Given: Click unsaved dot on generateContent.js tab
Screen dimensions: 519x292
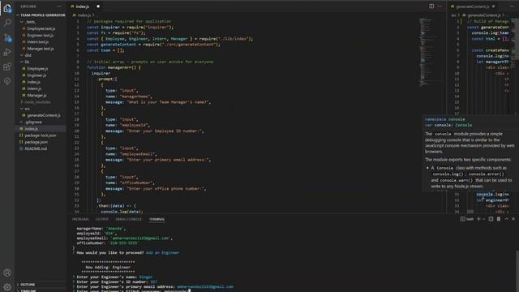Looking at the screenshot, I should coord(494,6).
